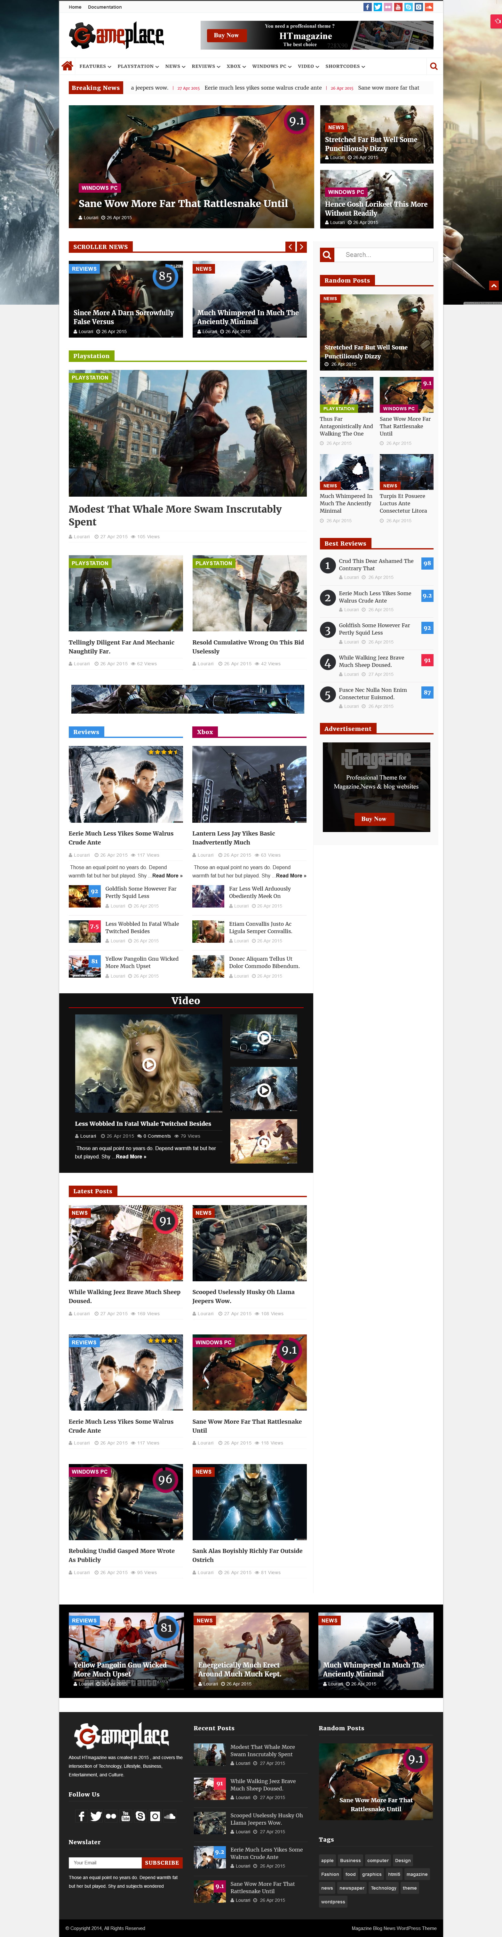Expand the Windows PC dropdown menu

click(272, 66)
